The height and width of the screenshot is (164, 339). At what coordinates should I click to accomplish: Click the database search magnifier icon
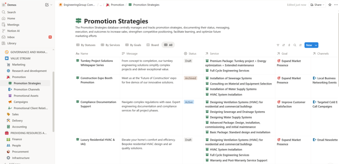tap(295, 45)
